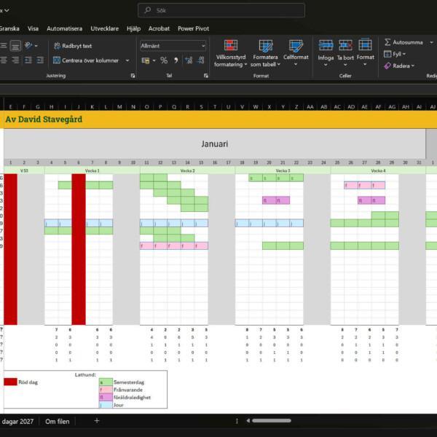
Task: Click the Radera eraser icon
Action: click(387, 66)
